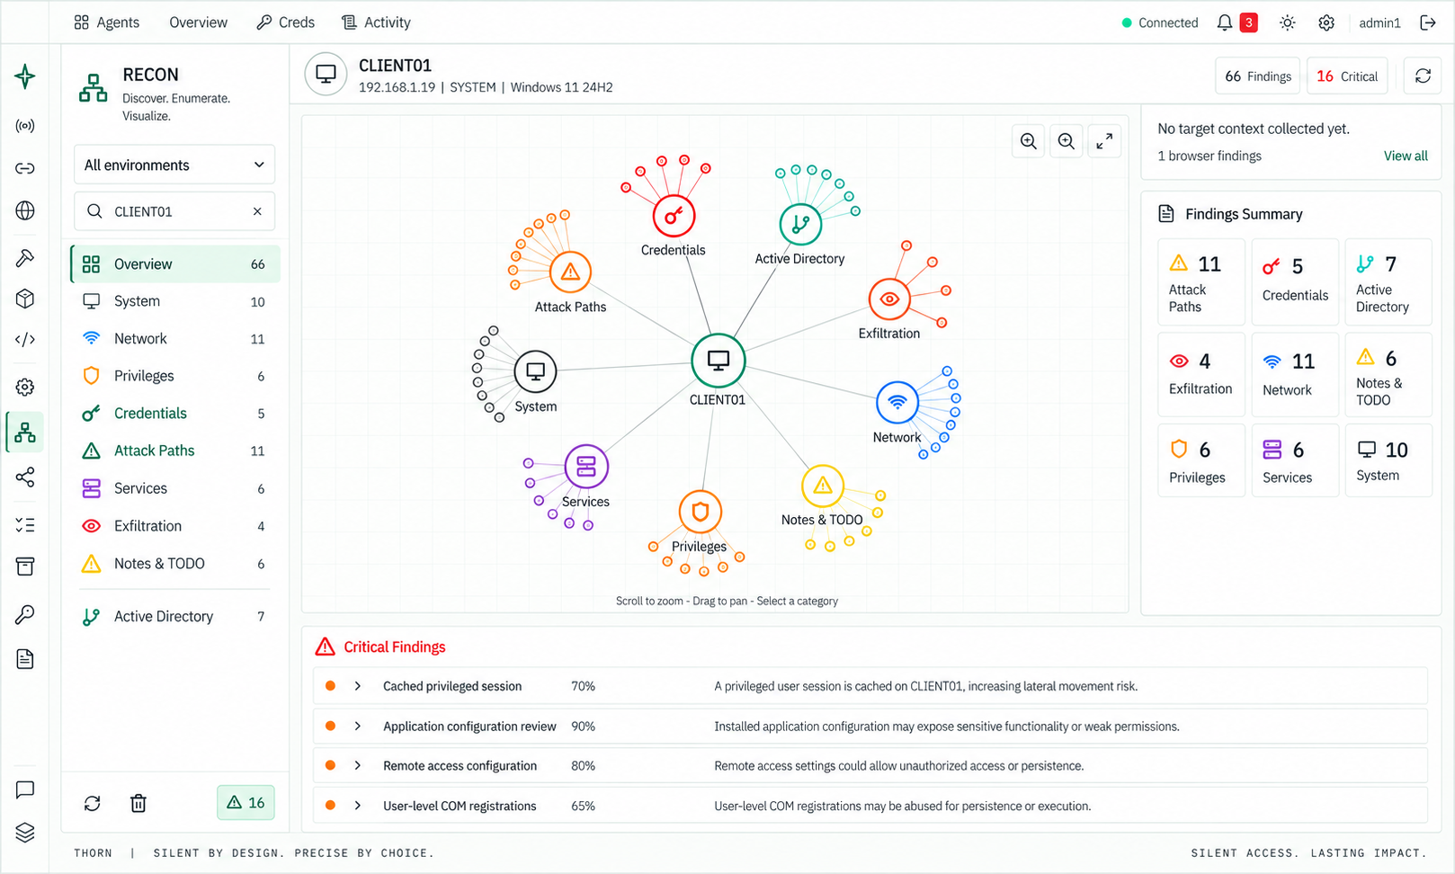Select Notes & TODO in sidebar list
The height and width of the screenshot is (874, 1455).
coord(175,564)
